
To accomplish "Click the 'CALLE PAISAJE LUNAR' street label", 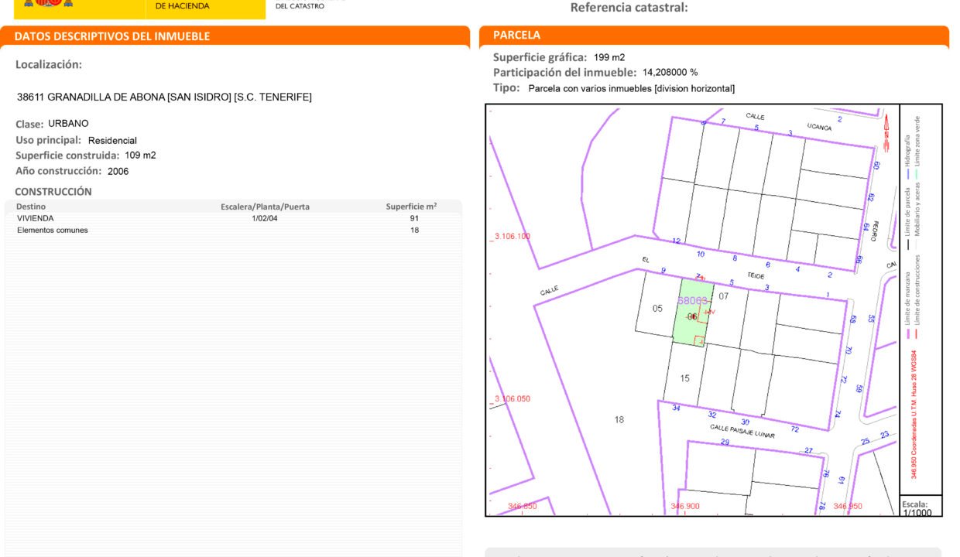I will click(742, 430).
